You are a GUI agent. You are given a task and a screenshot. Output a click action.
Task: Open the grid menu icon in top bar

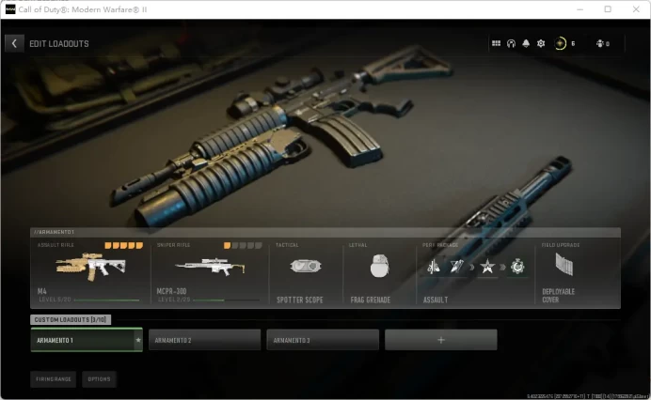coord(496,43)
